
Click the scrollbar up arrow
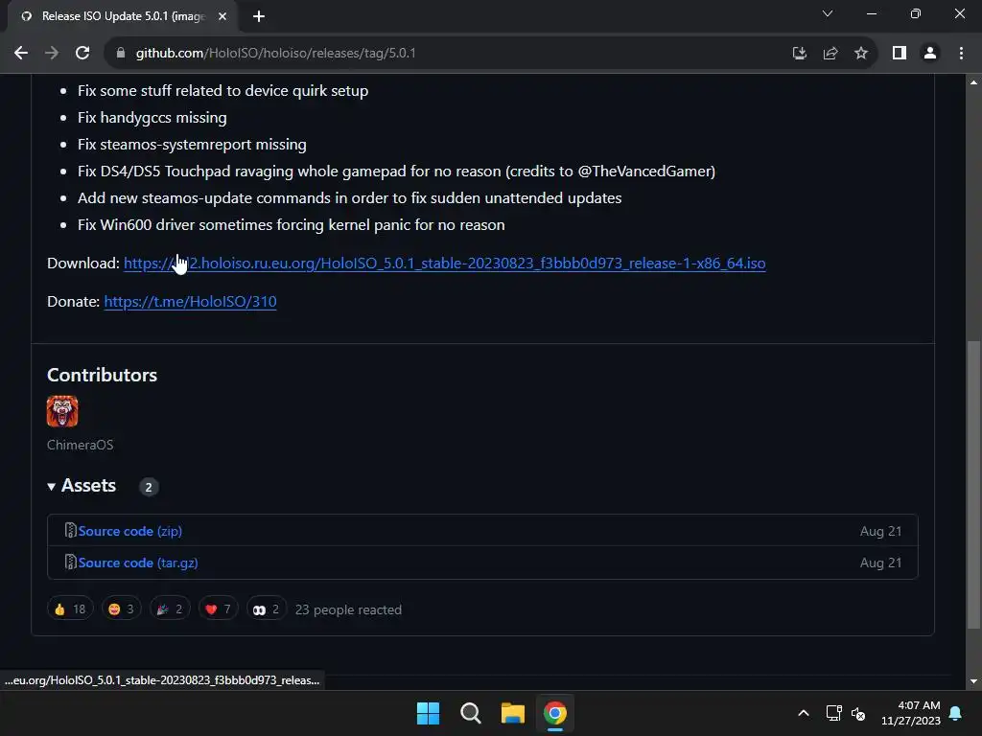click(973, 82)
